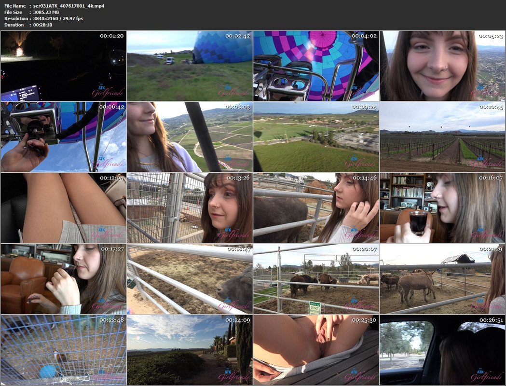Choose the thumbnail stamped 00:22:48

(64, 350)
